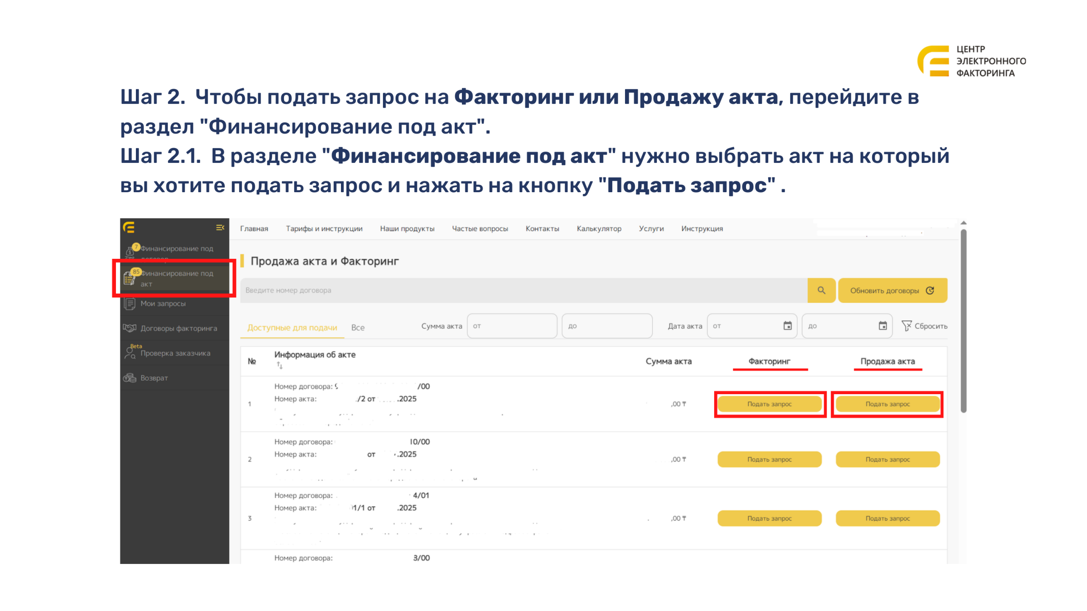
Task: Collapse the sidebar menu icon
Action: [220, 227]
